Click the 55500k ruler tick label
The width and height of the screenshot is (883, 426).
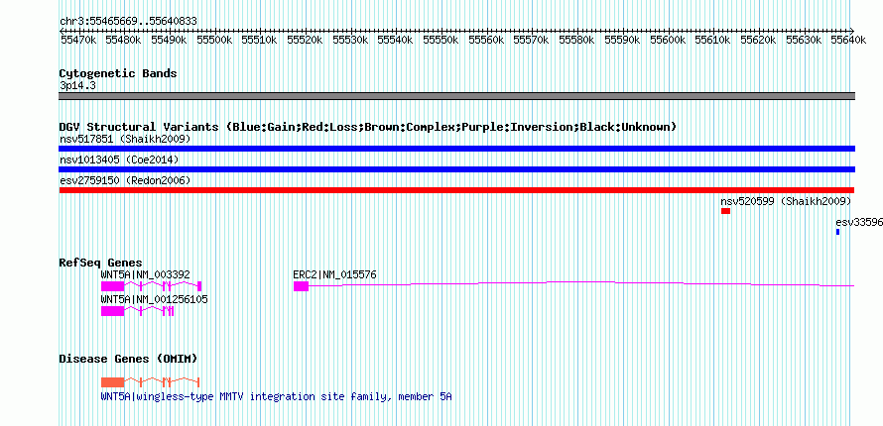pos(214,40)
